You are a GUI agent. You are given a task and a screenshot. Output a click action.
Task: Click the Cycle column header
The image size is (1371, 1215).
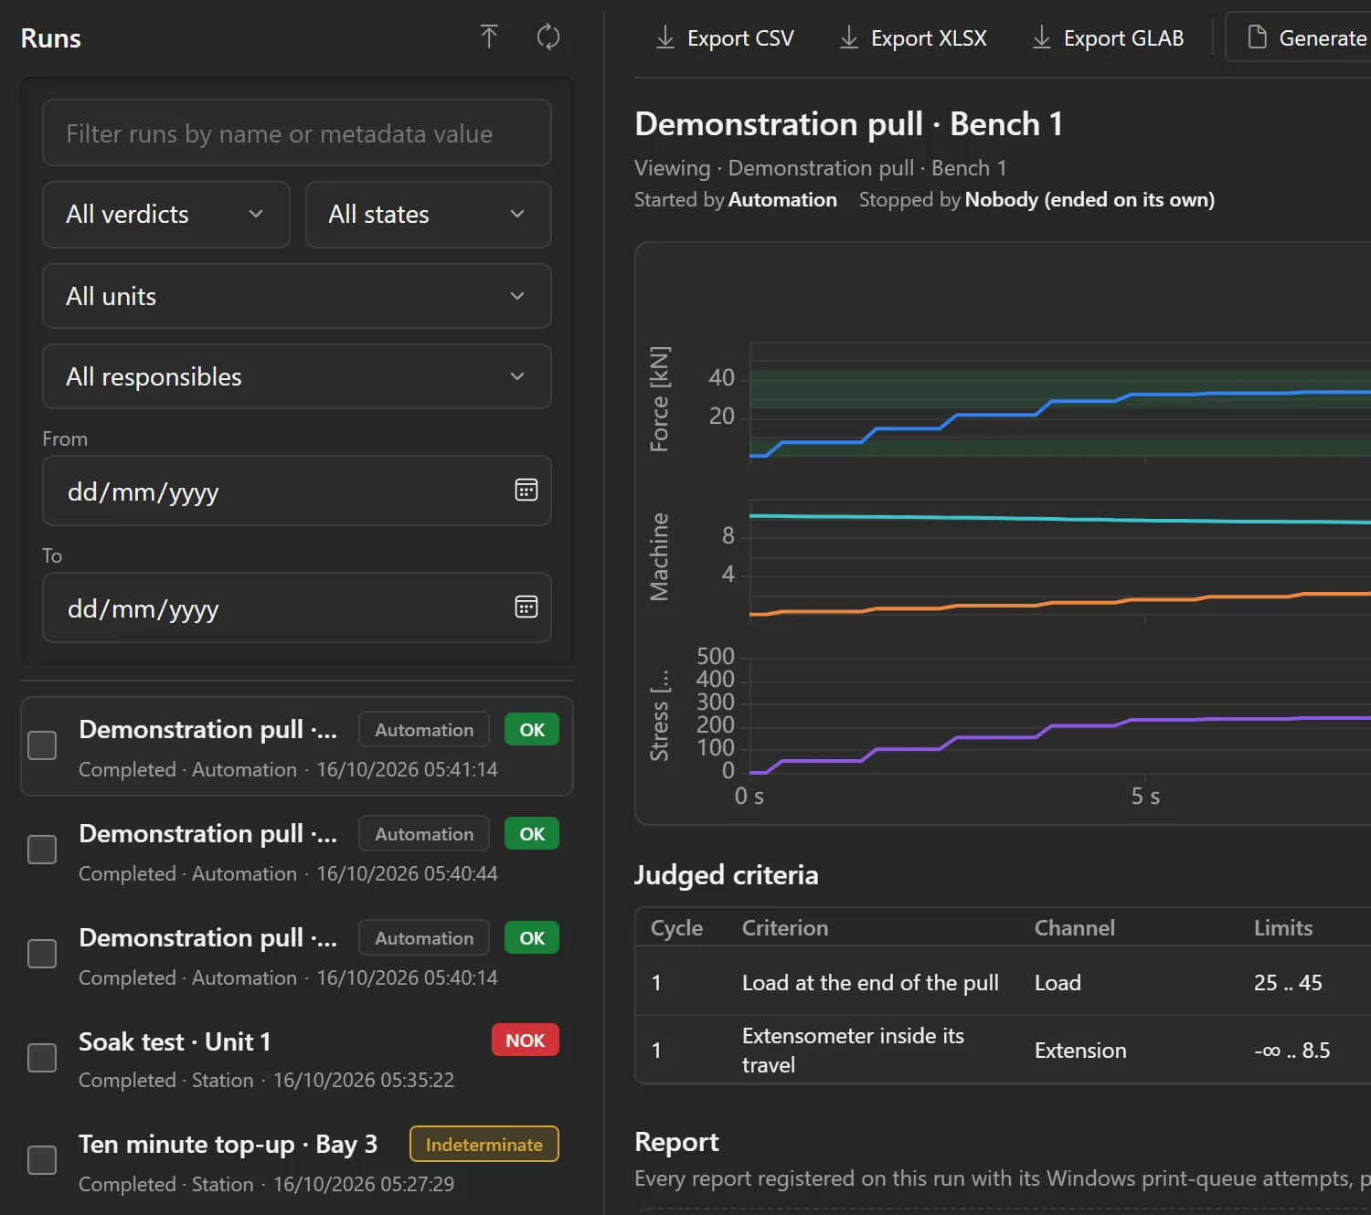[676, 928]
